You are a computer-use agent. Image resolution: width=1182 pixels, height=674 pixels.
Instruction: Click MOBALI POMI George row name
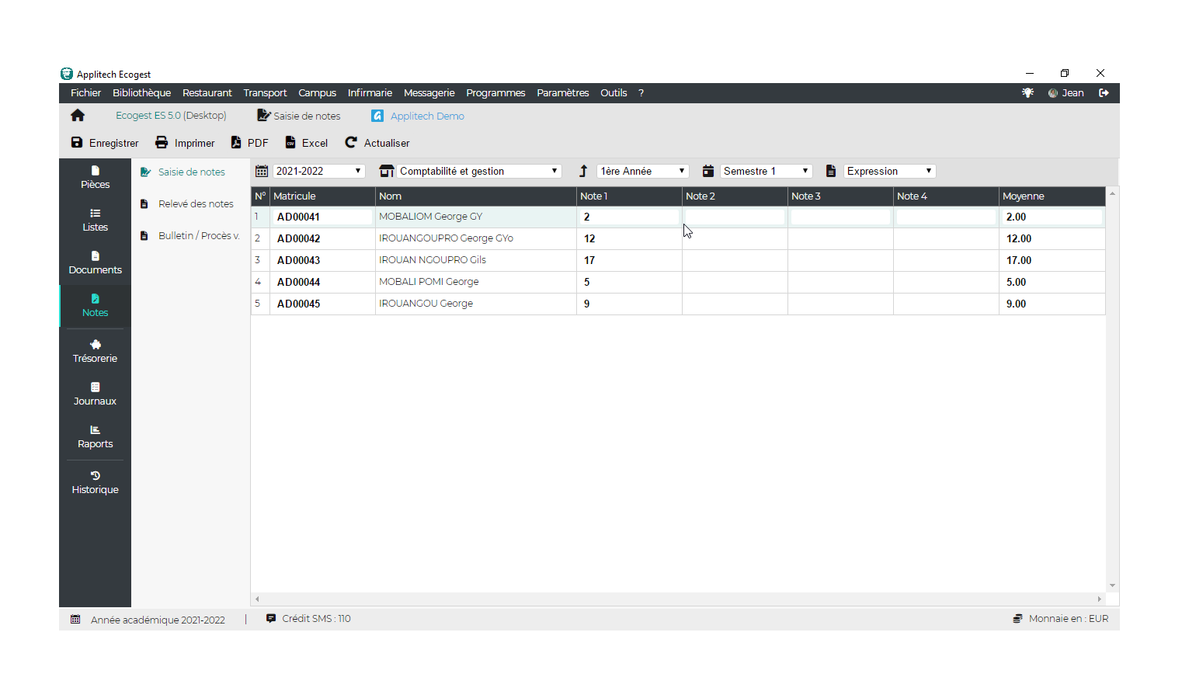(429, 282)
